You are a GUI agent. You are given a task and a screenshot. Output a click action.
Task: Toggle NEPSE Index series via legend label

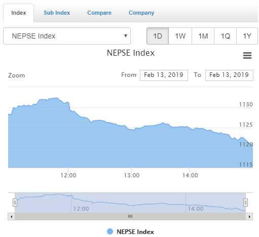(x=135, y=231)
